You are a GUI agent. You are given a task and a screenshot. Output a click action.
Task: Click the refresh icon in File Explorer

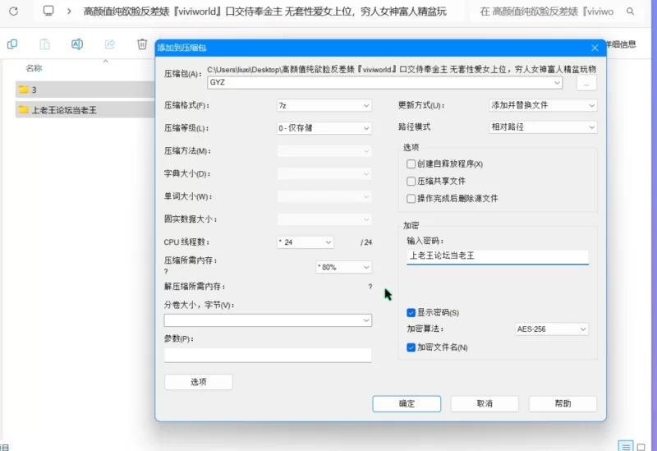pos(13,11)
